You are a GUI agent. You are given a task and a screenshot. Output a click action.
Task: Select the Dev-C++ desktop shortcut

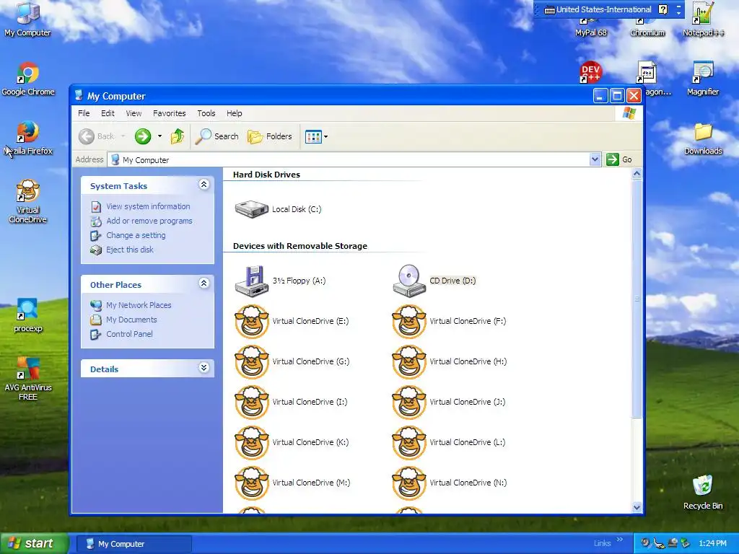pos(590,71)
